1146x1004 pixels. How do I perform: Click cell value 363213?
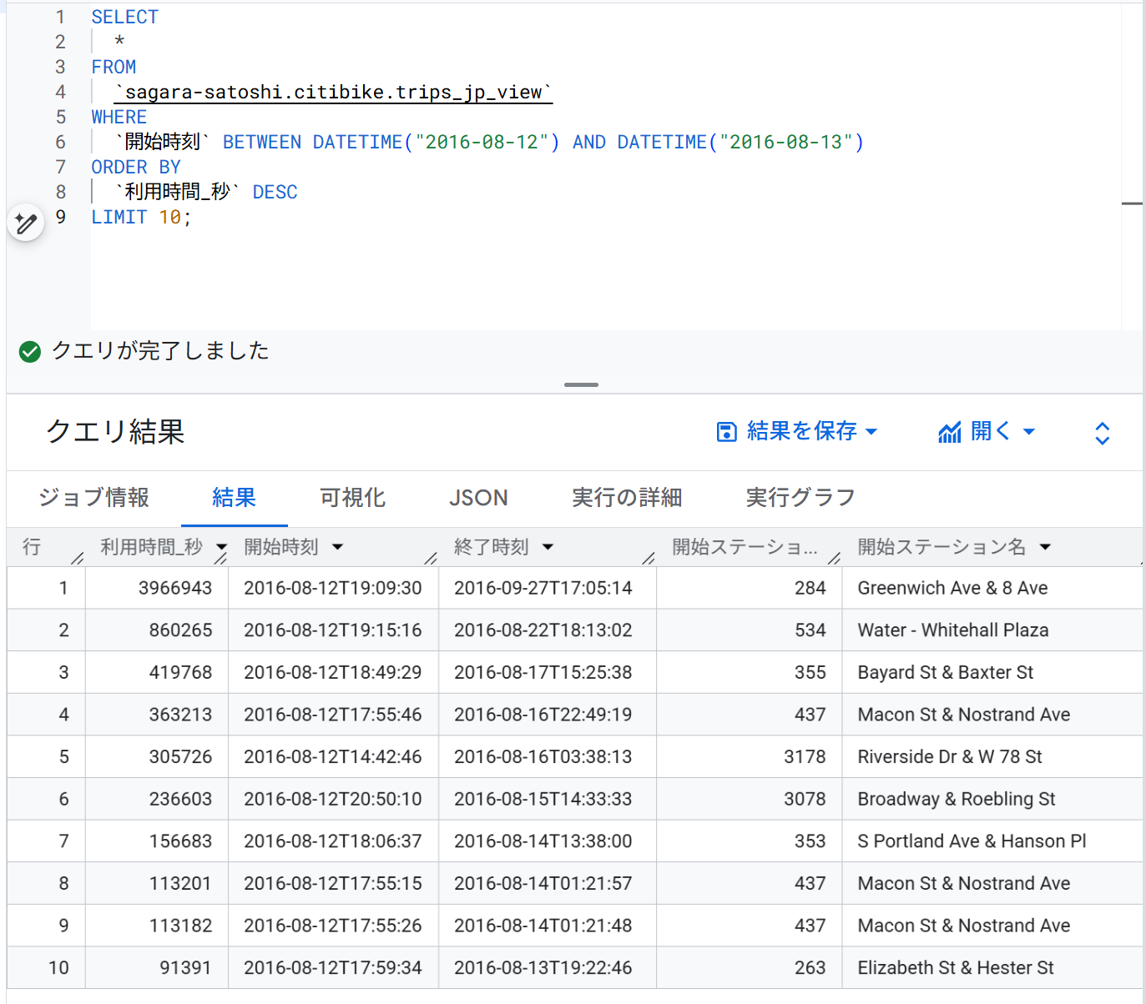tap(180, 715)
